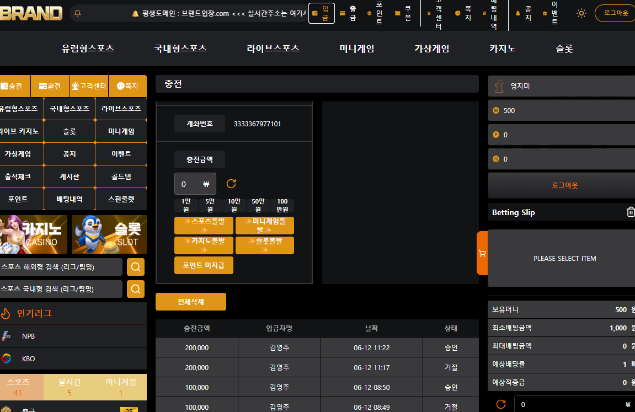Click the orange 로그아웃 link in user panel

[564, 185]
